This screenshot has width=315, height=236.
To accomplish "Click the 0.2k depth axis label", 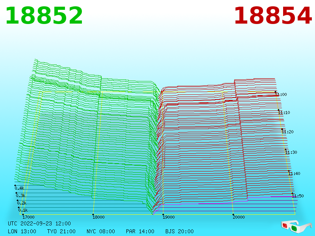I will point(22,203).
